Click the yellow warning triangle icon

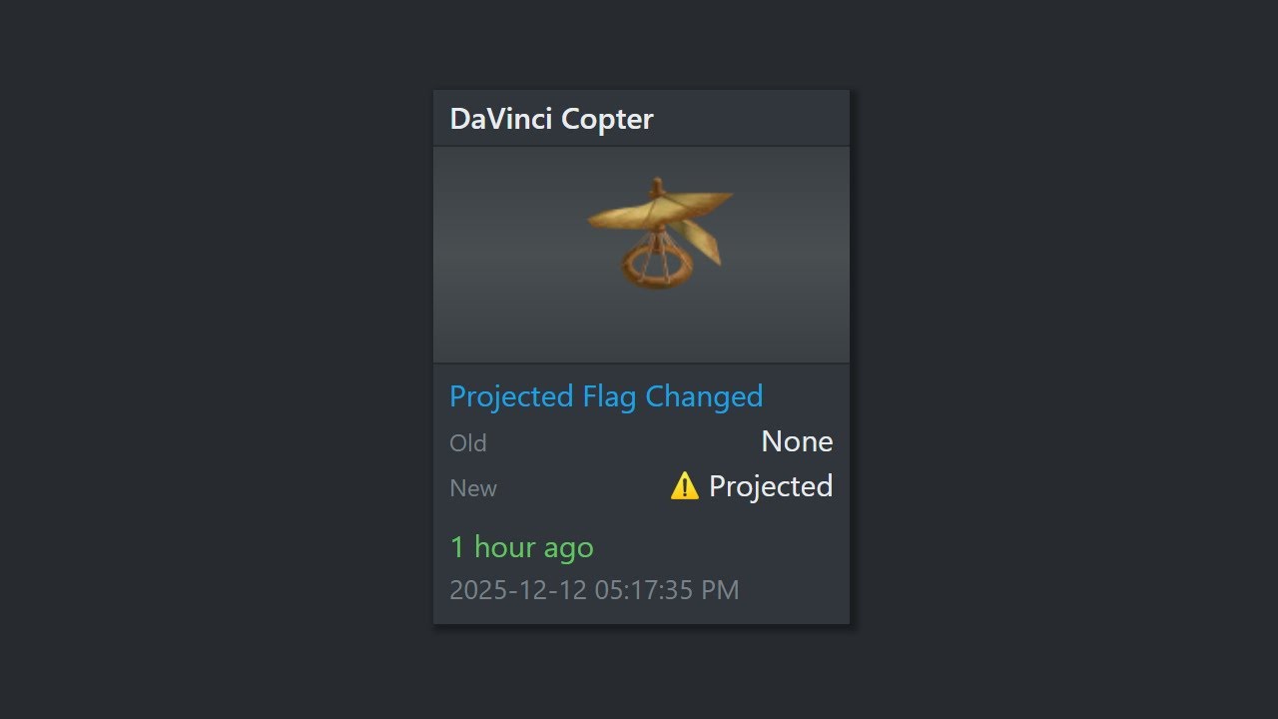(684, 486)
